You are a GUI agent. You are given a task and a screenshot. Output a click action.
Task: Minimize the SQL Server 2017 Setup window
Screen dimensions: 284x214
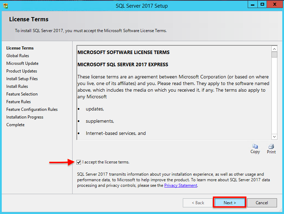point(253,5)
